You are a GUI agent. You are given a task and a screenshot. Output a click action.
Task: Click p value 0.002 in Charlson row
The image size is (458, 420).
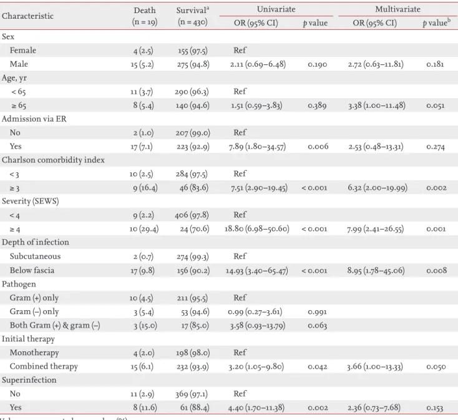[436, 188]
